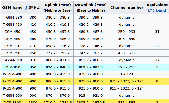Click downlink value 747.2 – 762.2
The width and height of the screenshot is (169, 103).
pos(91,53)
